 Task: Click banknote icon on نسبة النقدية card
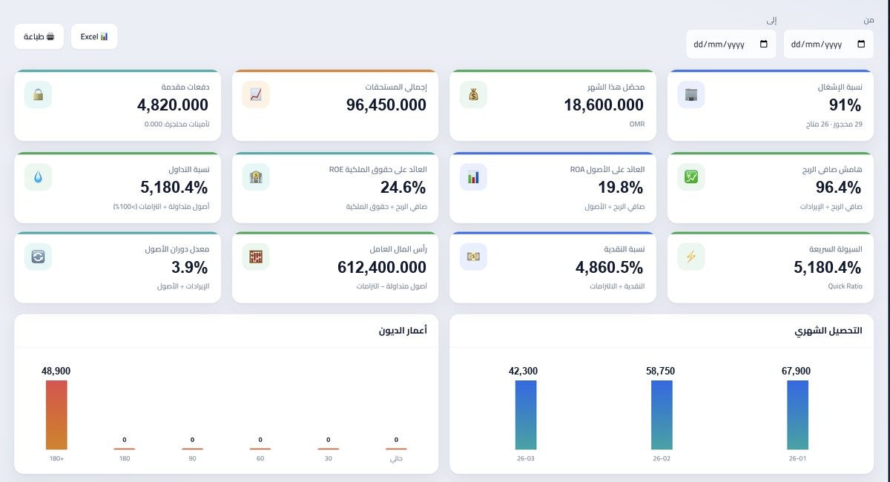[473, 257]
